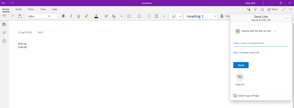The height and width of the screenshot is (108, 294).
Task: Clear all formatting with eraser icon
Action: (114, 16)
